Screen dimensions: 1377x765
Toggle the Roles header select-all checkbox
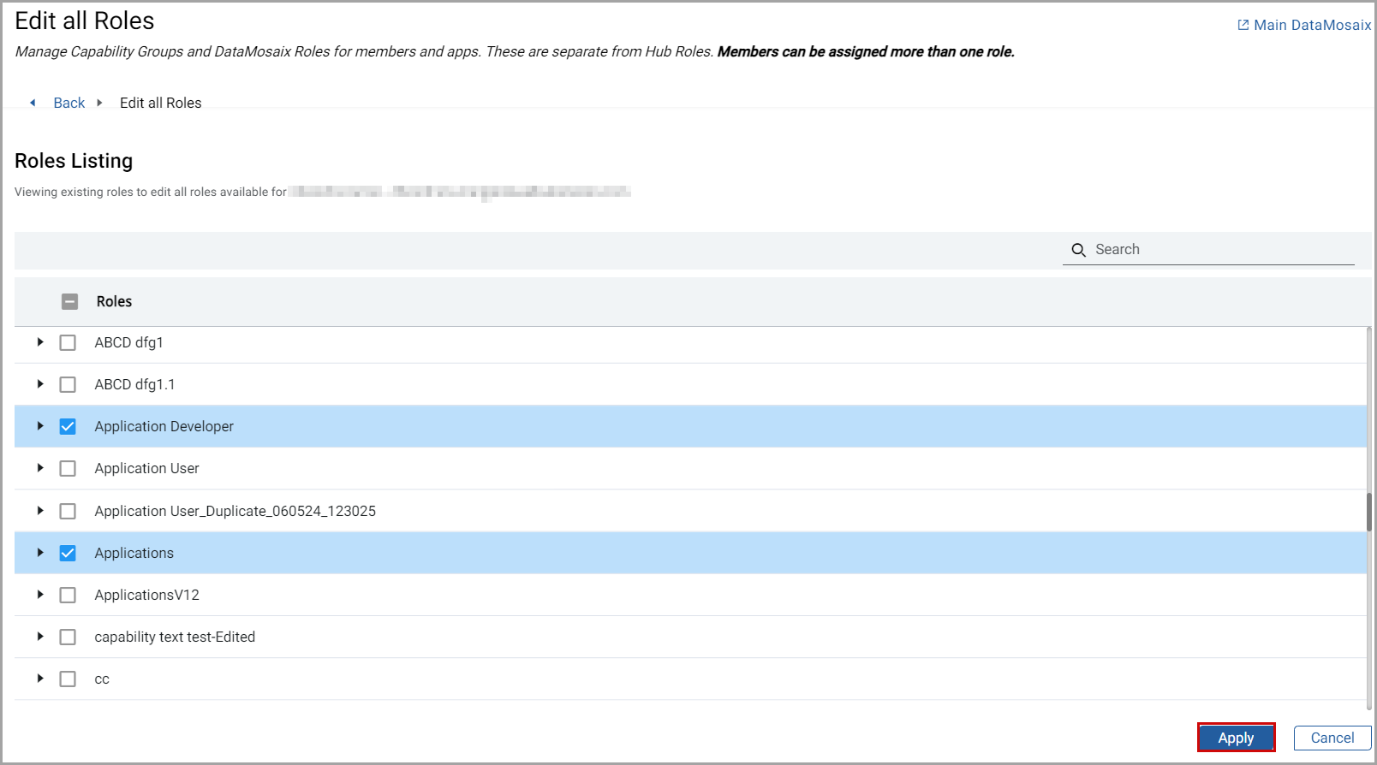click(70, 301)
